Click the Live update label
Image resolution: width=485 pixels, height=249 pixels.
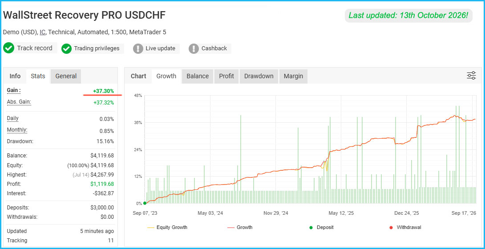pos(161,48)
